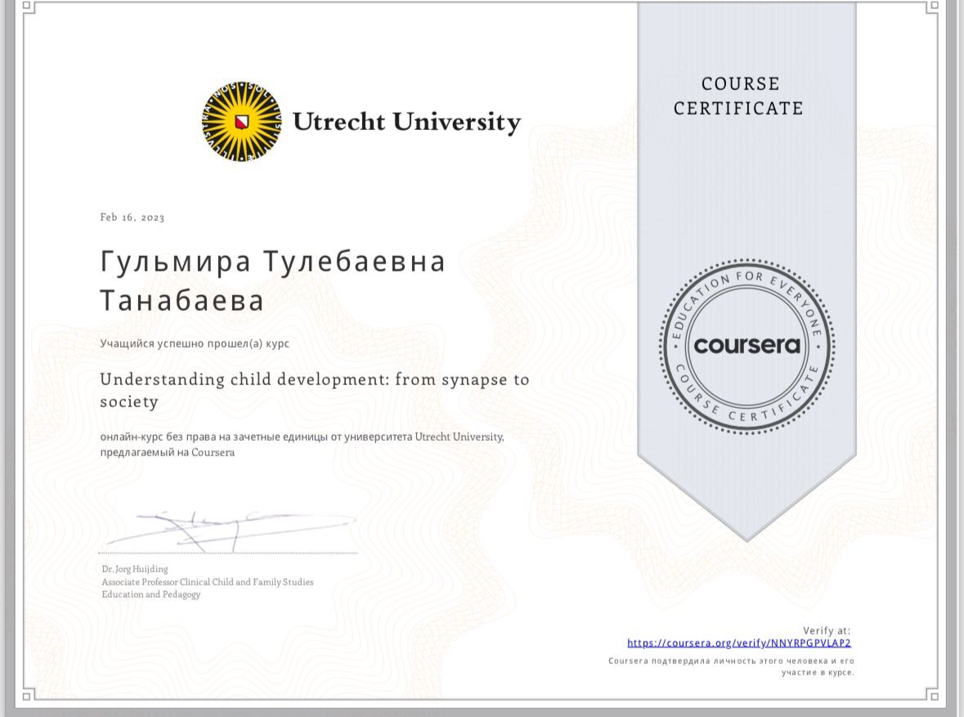The image size is (964, 717).
Task: Click the 'Utrecht University' heading text
Action: click(x=406, y=122)
